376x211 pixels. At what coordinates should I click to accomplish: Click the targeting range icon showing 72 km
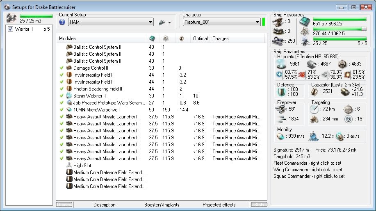[x=314, y=109]
